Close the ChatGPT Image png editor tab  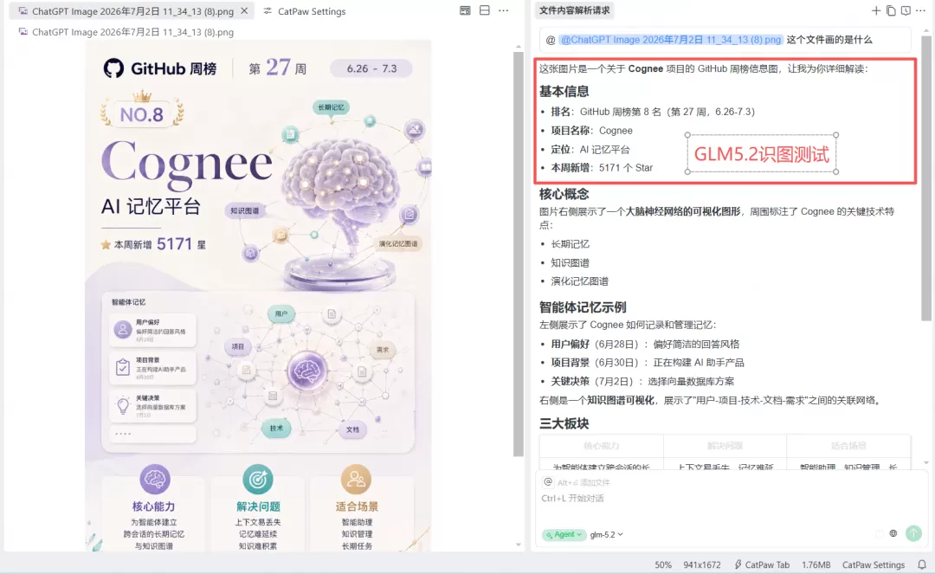[x=244, y=11]
